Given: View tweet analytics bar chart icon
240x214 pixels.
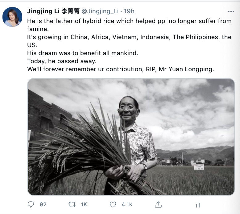Looking at the screenshot, I should (x=198, y=204).
